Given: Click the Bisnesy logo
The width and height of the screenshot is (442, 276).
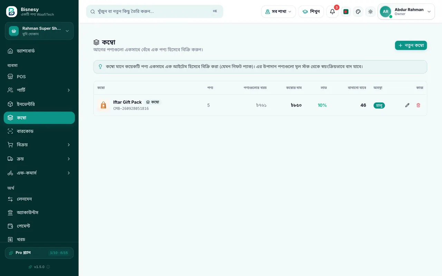Looking at the screenshot, I should point(11,11).
